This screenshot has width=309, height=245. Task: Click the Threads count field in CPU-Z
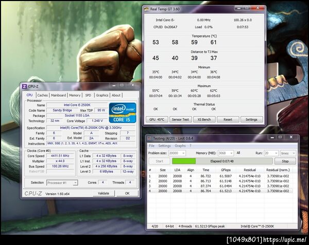[130, 182]
